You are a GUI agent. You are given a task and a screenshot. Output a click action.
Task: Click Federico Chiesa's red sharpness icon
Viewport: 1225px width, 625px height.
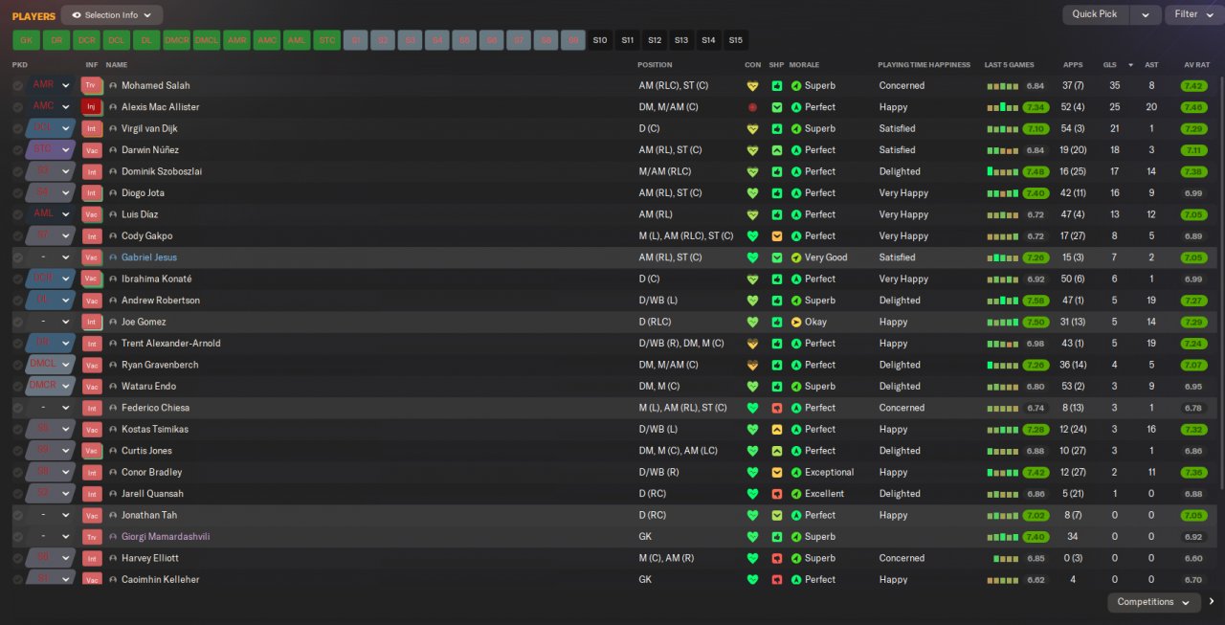[x=777, y=408]
